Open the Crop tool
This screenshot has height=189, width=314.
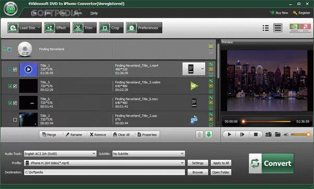(111, 28)
